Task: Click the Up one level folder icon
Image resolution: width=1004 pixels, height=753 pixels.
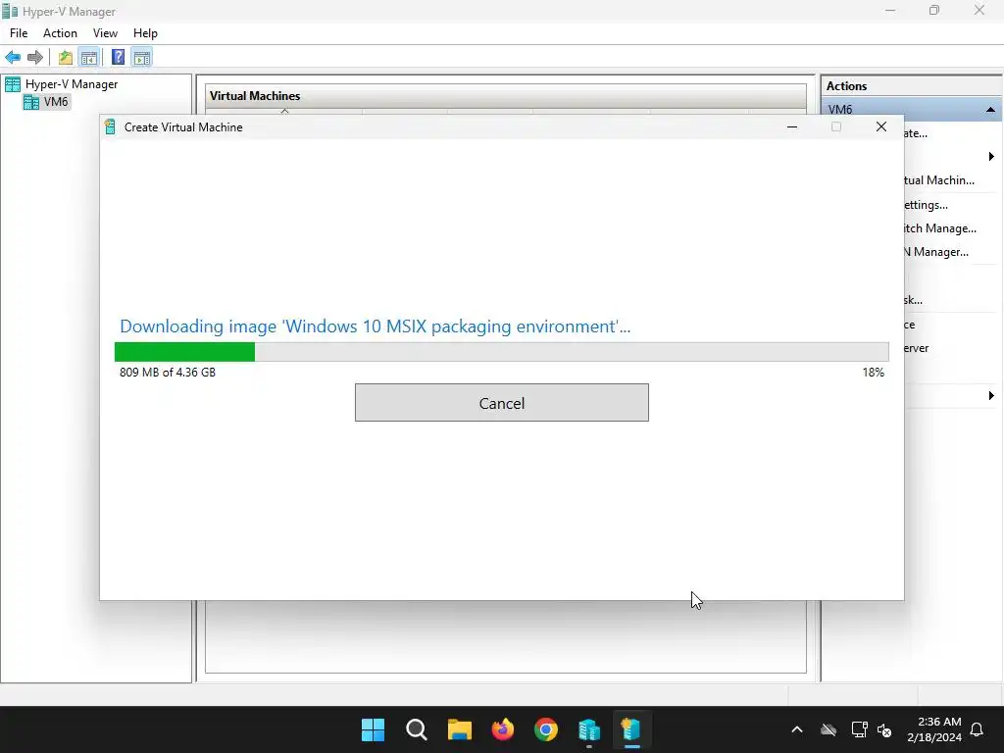Action: pyautogui.click(x=66, y=58)
